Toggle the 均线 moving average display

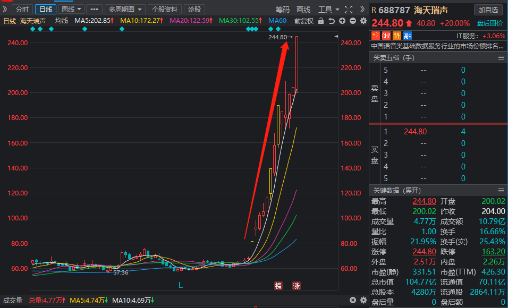(62, 21)
